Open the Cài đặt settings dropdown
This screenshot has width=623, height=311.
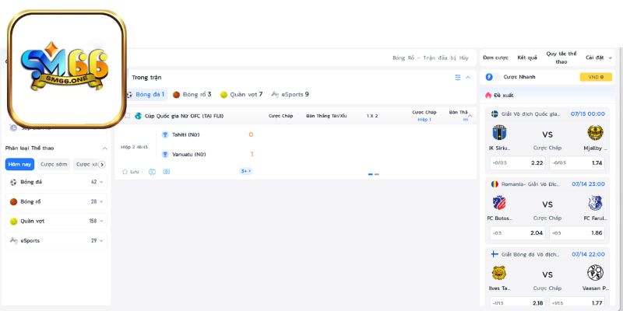(x=599, y=58)
